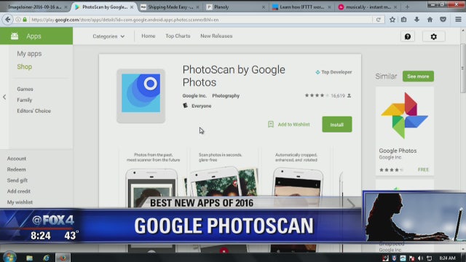Click the Everyone content rating label
Viewport: 466px width, 262px height.
click(201, 106)
